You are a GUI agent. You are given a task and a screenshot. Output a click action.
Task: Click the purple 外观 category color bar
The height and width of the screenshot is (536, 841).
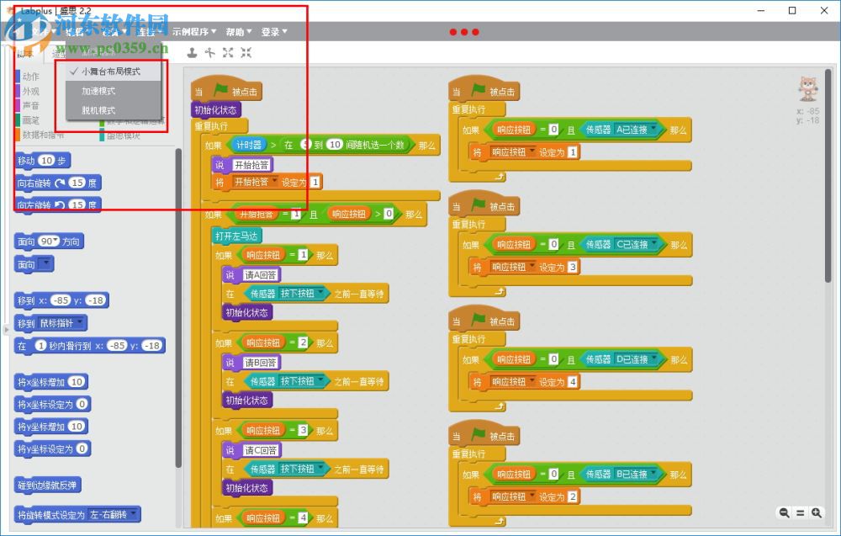[x=18, y=91]
